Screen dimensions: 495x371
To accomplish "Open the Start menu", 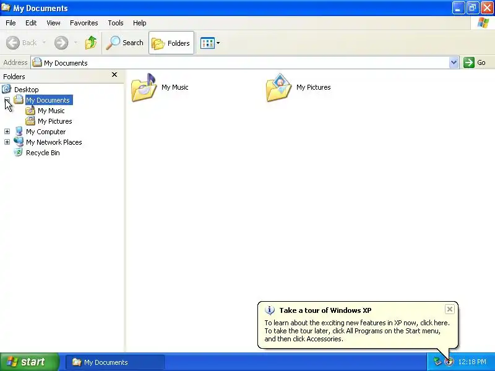I will pyautogui.click(x=30, y=362).
